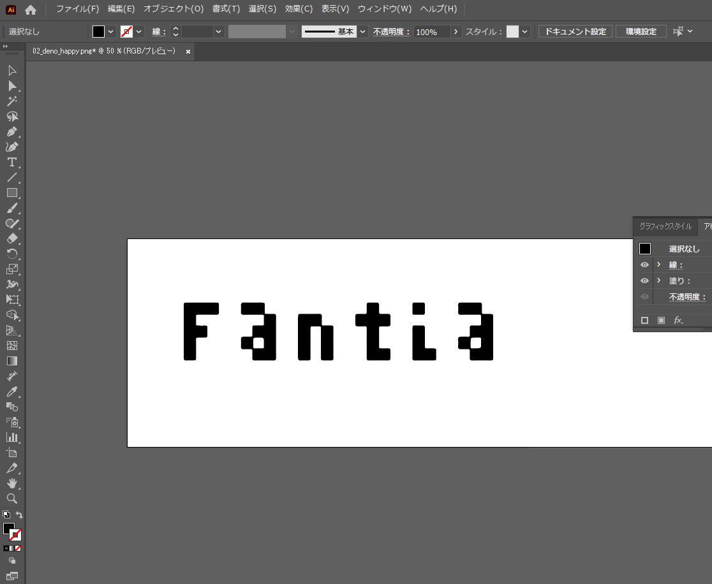Screen dimensions: 712x584
Task: Open the 基本 brush definition dropdown
Action: click(362, 31)
